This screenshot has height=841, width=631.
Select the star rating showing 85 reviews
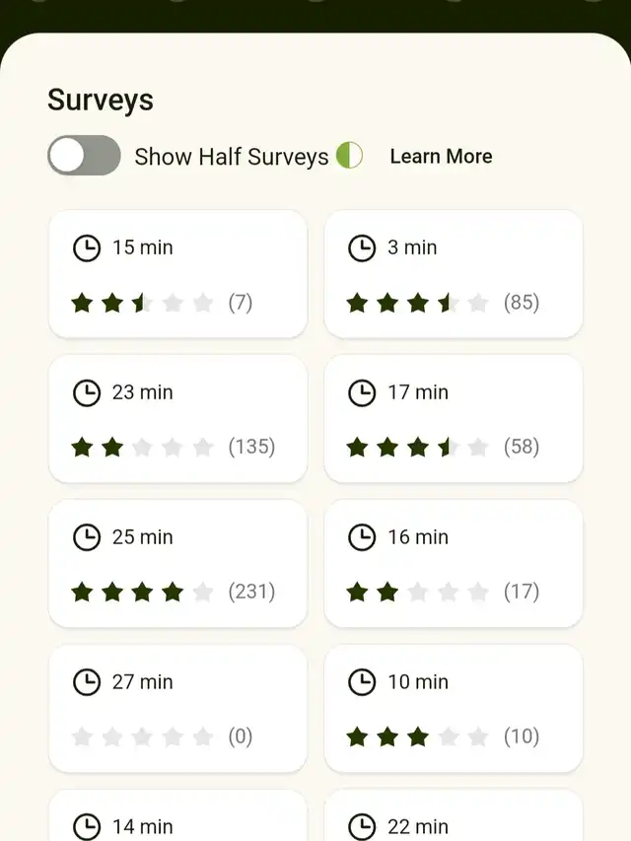coord(417,303)
